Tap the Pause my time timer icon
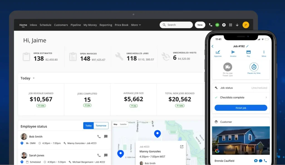285x165 pixels. click(254, 67)
